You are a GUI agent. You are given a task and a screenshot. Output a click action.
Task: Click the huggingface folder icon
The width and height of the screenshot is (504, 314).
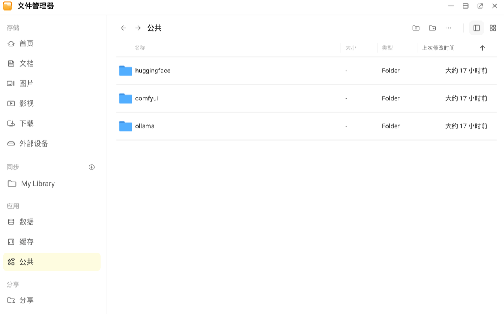(x=126, y=71)
